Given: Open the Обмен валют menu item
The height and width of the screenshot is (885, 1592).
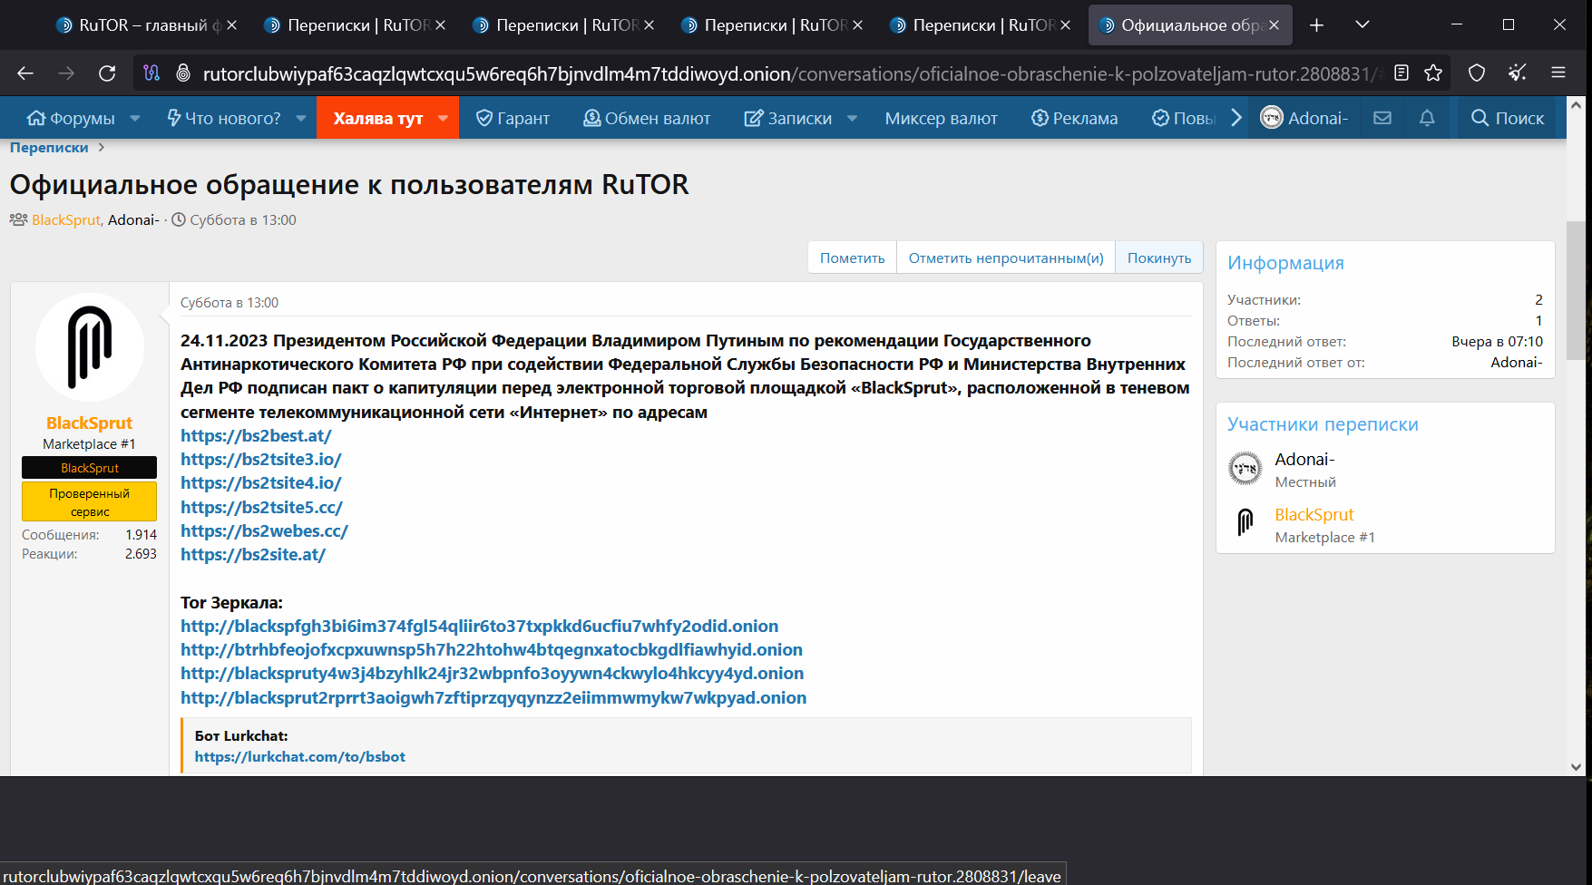Looking at the screenshot, I should pyautogui.click(x=647, y=118).
